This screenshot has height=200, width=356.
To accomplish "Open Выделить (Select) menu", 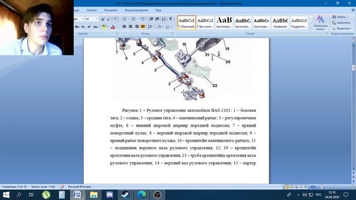I will [342, 28].
